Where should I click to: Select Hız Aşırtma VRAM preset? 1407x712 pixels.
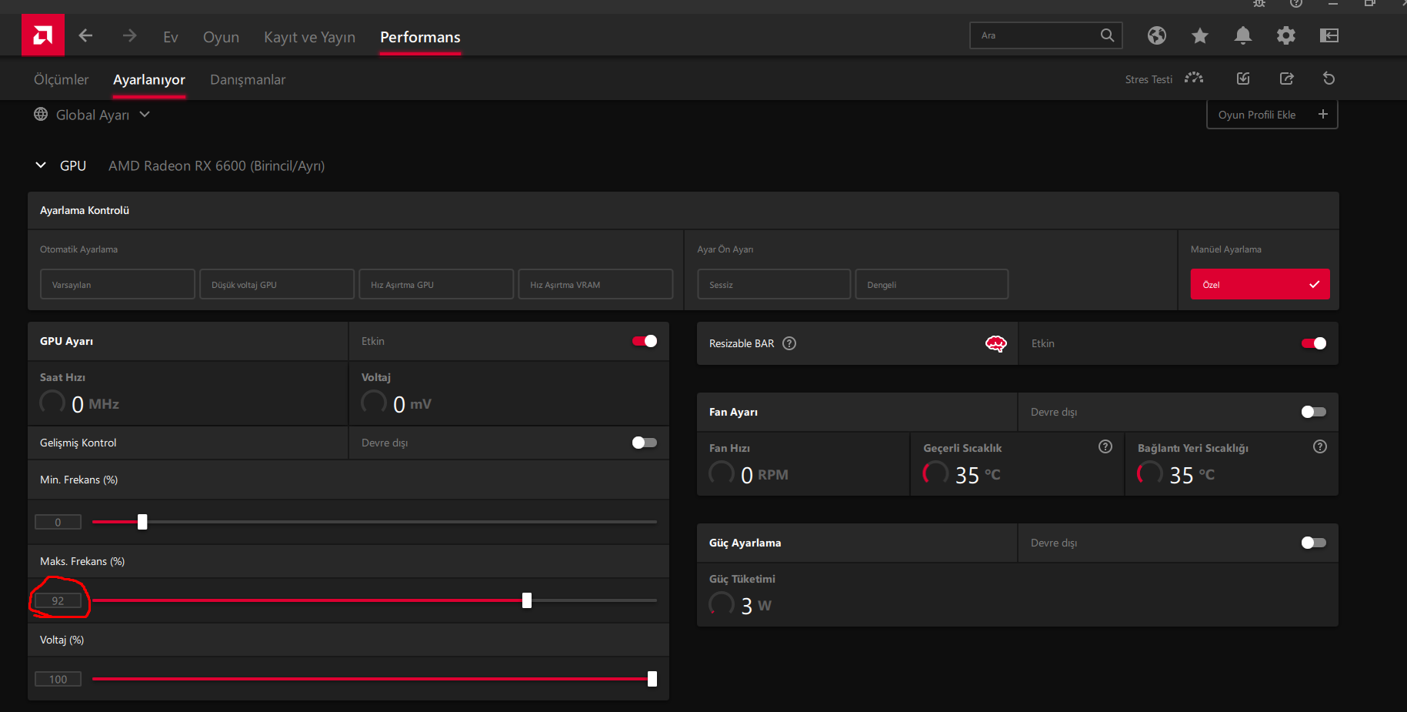595,284
